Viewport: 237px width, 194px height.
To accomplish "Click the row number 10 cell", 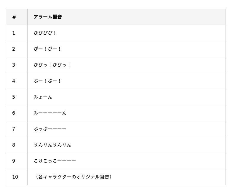I will pos(15,177).
